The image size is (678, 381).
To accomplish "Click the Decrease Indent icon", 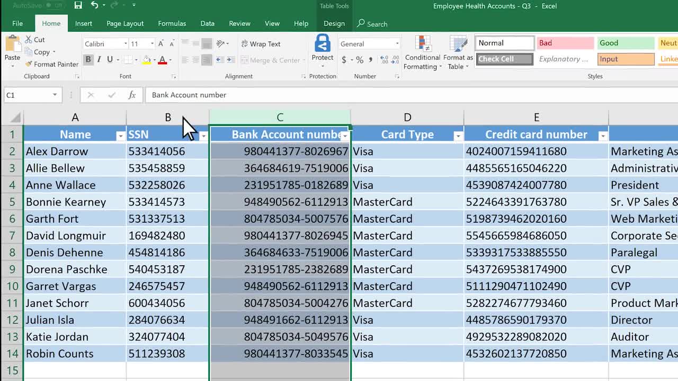I will (x=220, y=60).
